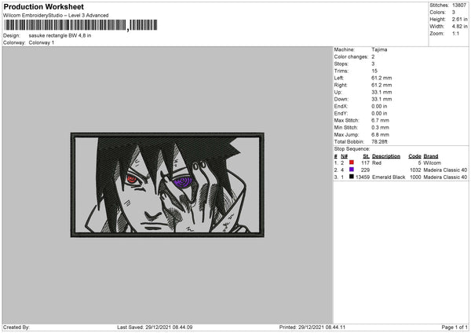This screenshot has width=471, height=333.
Task: Click the 'Brand' column header
Action: (431, 156)
